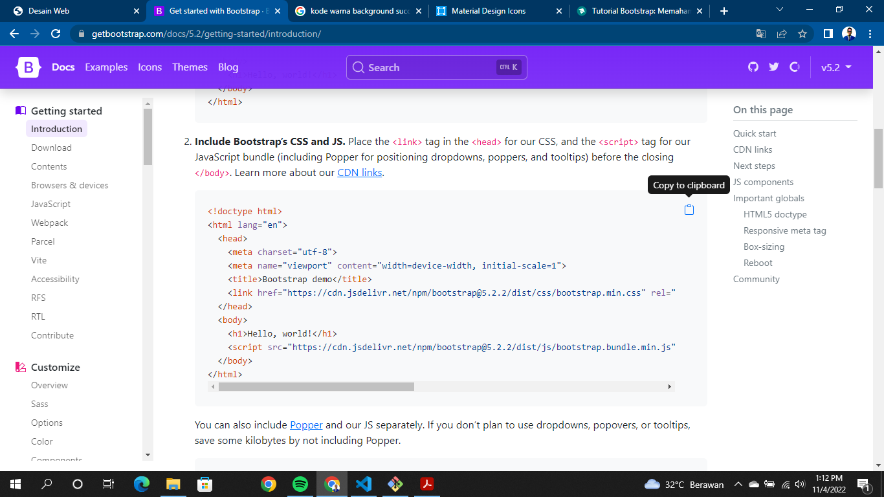Open Browsers & devices in sidebar
The width and height of the screenshot is (884, 497).
(70, 185)
